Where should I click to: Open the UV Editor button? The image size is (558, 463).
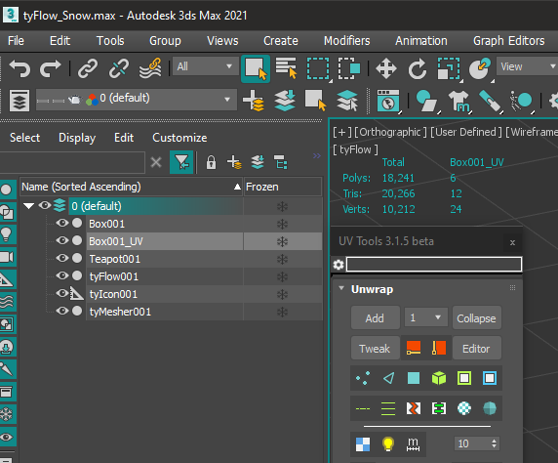tap(476, 349)
